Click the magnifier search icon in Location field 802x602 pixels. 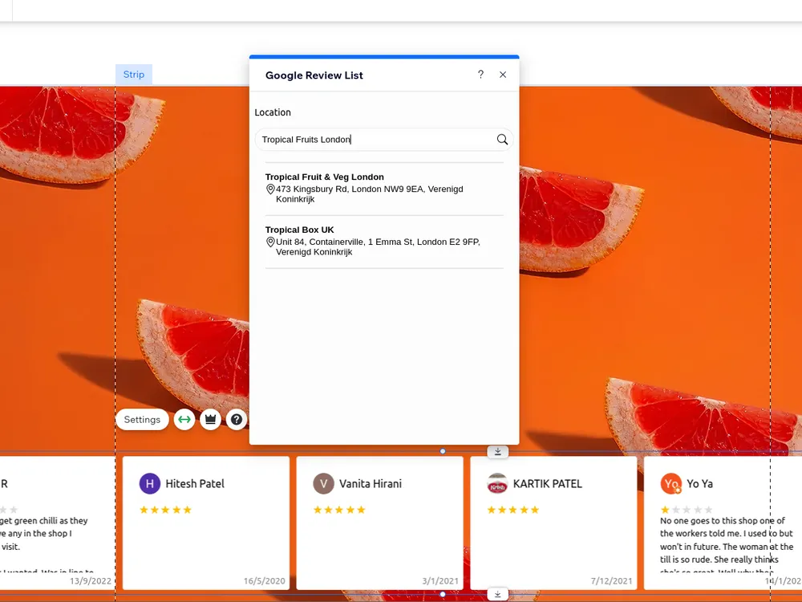point(502,139)
